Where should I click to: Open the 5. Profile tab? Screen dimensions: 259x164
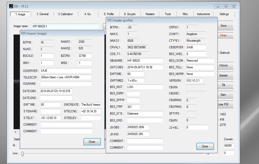coord(109,14)
